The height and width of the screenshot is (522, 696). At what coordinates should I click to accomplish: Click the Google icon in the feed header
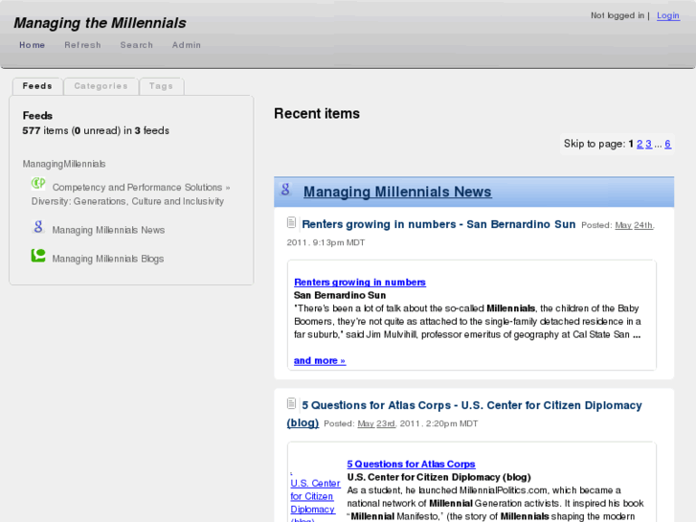tap(285, 190)
